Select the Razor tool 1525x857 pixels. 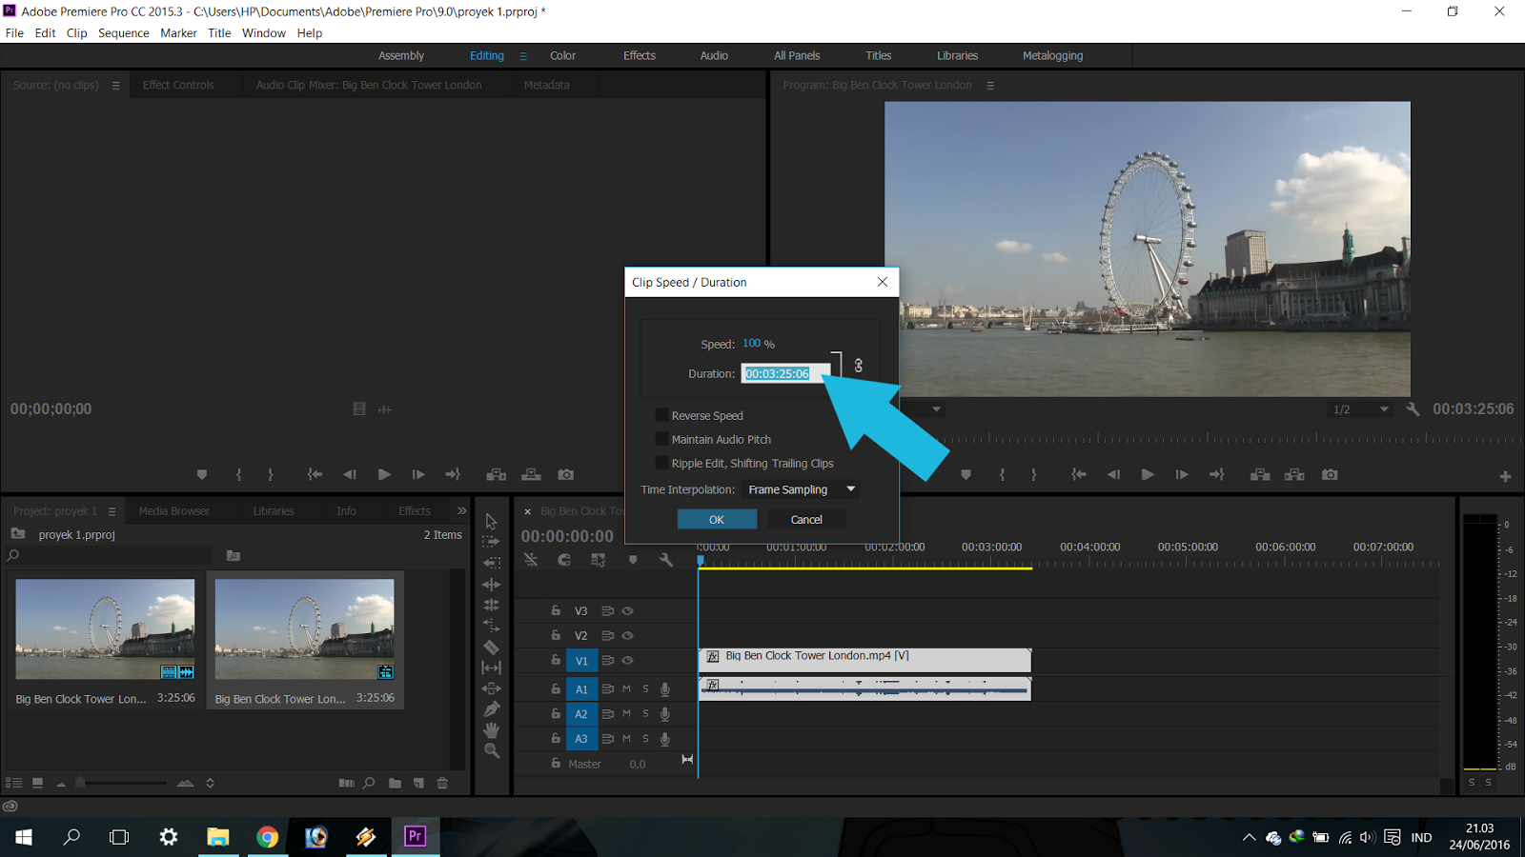(x=491, y=647)
